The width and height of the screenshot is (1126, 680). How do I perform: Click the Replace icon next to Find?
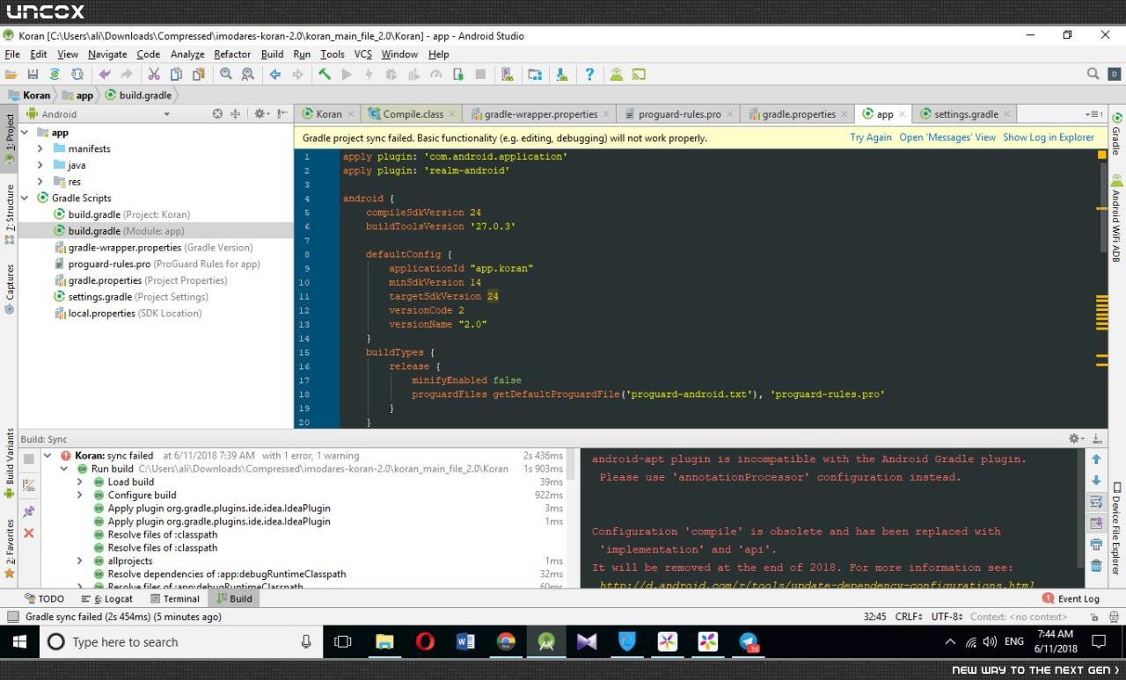pyautogui.click(x=247, y=75)
